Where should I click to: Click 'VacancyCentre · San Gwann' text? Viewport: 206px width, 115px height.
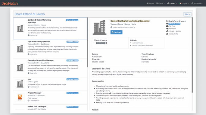pos(39,44)
